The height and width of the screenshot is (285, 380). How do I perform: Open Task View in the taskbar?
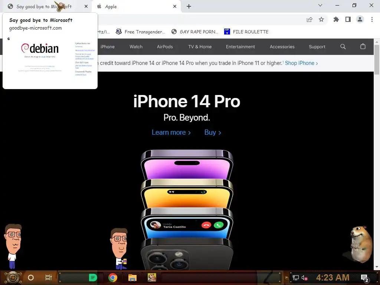[49, 278]
